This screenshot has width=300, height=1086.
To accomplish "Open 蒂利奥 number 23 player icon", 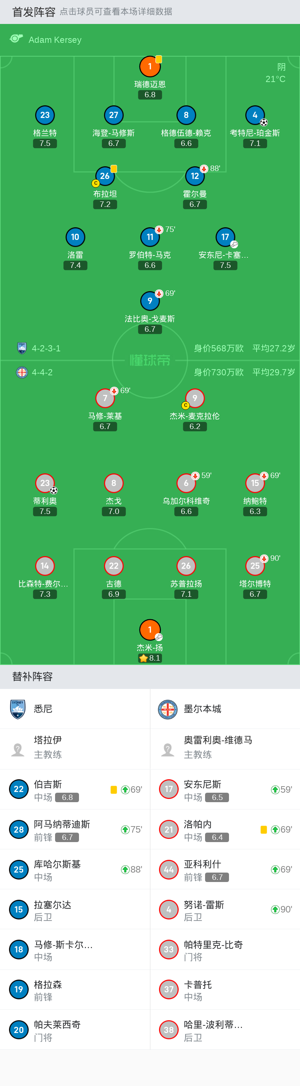I will point(45,483).
